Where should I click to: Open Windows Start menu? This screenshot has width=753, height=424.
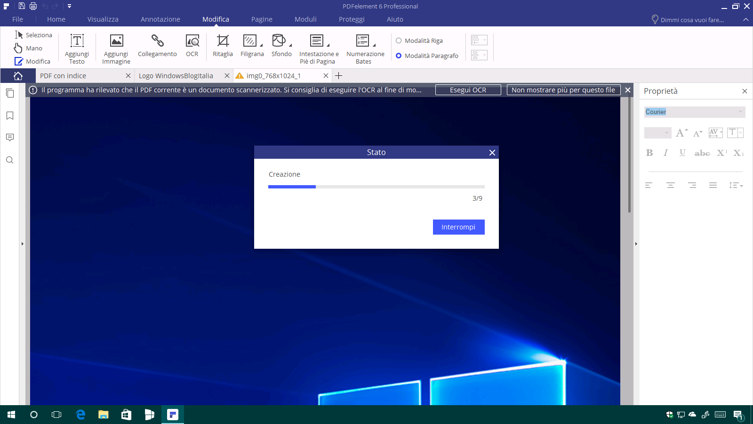pyautogui.click(x=11, y=415)
